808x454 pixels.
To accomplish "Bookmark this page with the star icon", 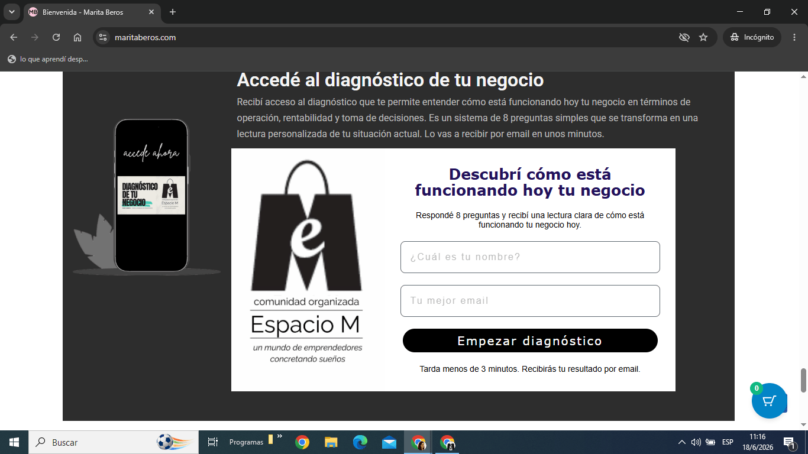I will coord(703,37).
